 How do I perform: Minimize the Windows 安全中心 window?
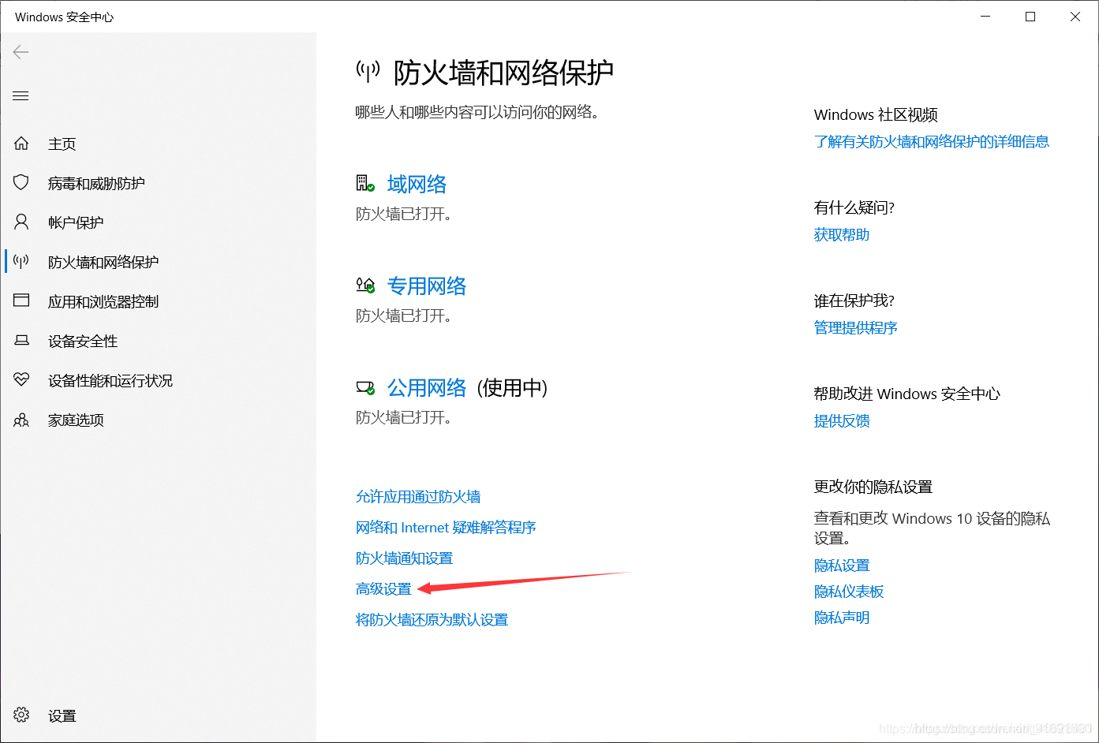pos(985,17)
